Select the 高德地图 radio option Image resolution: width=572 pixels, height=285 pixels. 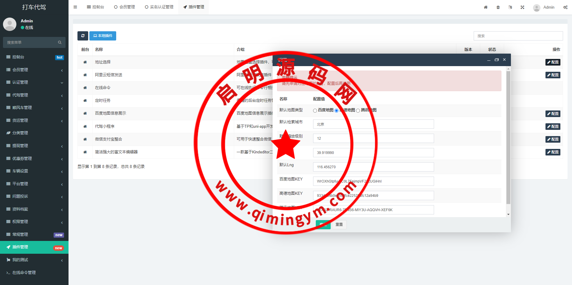pos(337,110)
